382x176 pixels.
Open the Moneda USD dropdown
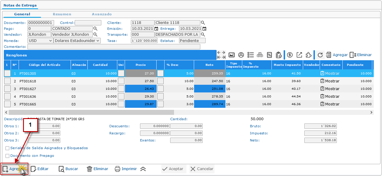coord(40,40)
